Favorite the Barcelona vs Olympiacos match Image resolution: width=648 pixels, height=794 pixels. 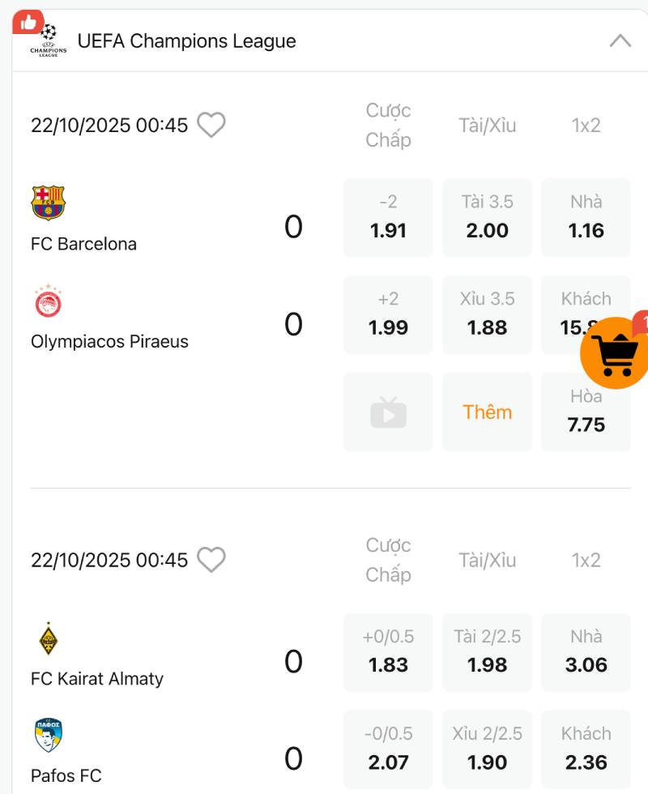(211, 125)
